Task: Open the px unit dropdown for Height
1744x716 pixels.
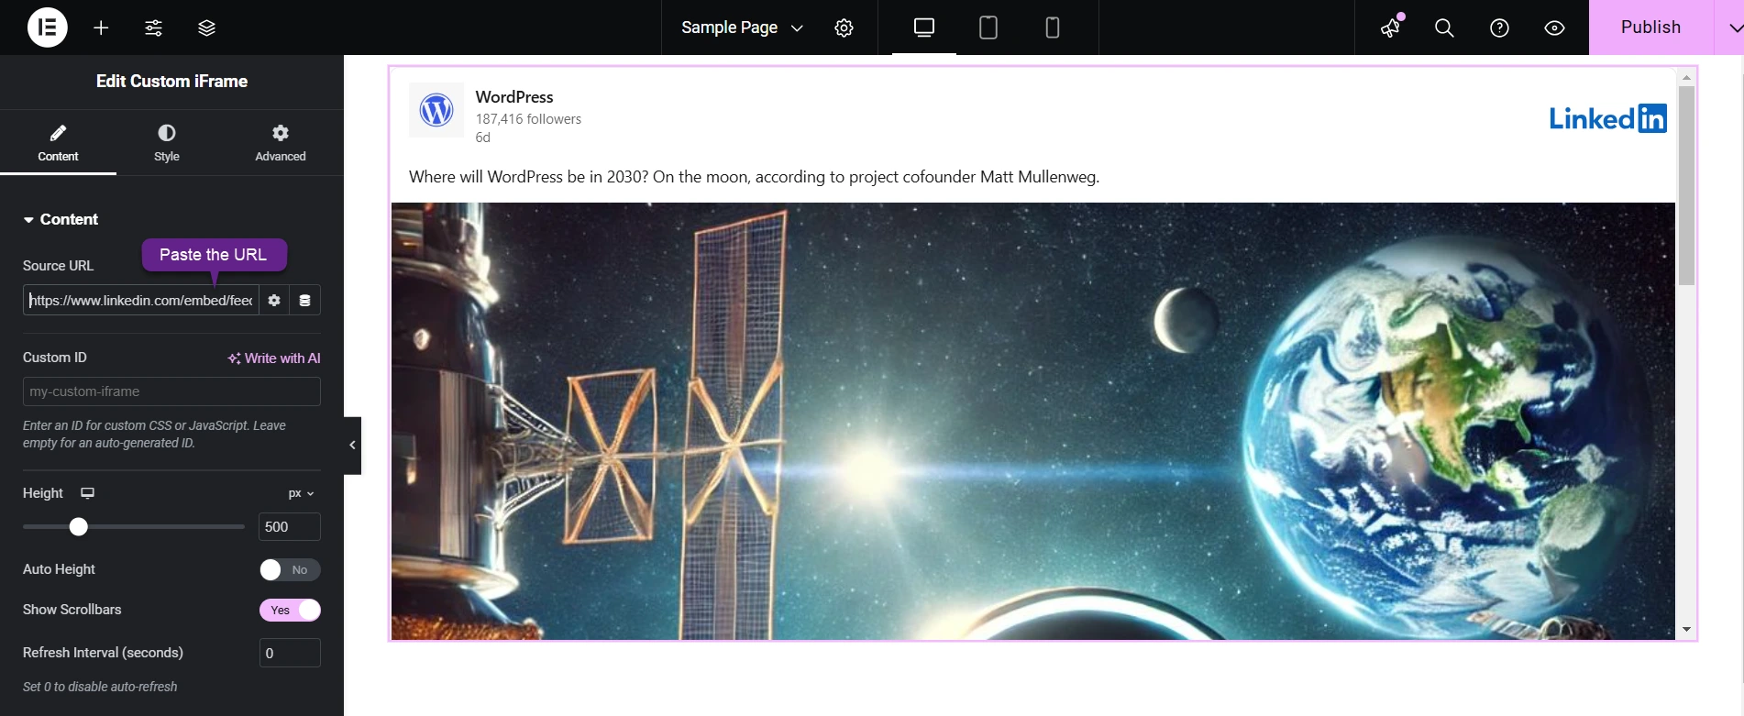Action: click(x=301, y=493)
